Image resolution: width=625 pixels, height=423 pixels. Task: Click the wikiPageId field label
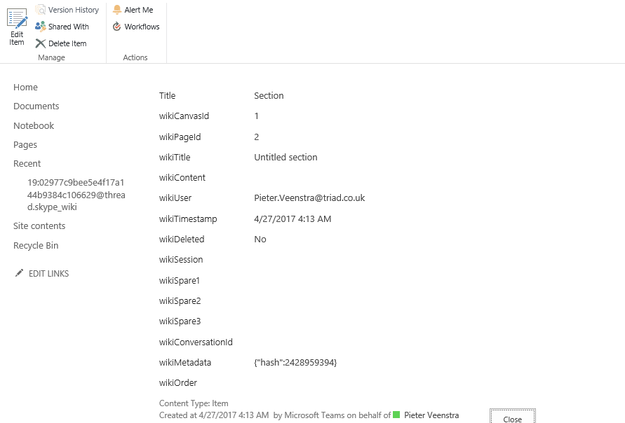point(180,137)
